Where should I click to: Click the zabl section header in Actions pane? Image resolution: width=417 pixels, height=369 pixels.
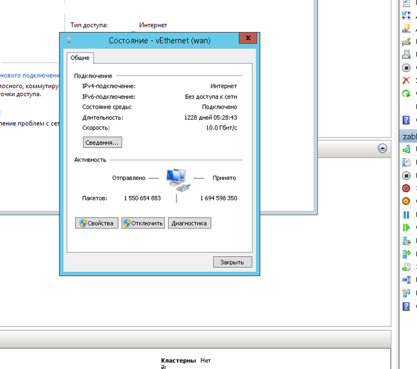408,137
